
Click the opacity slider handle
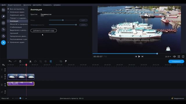coord(76,25)
